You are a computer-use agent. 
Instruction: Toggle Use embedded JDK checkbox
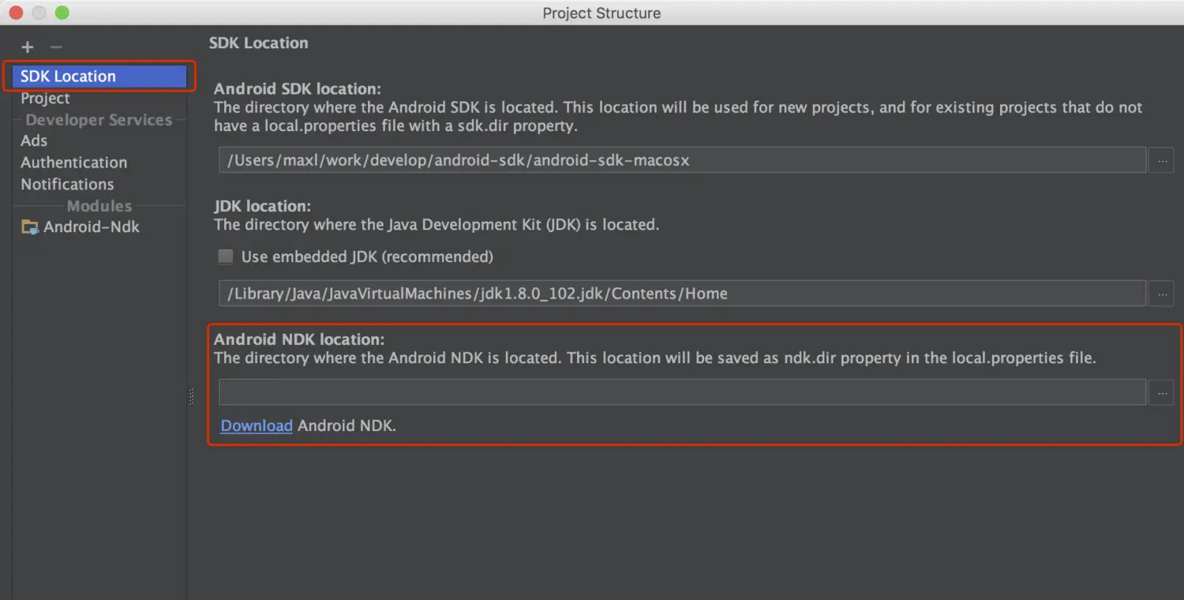click(226, 257)
